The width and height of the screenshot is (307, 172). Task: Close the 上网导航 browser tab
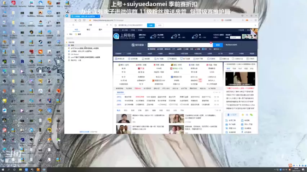pos(99,16)
